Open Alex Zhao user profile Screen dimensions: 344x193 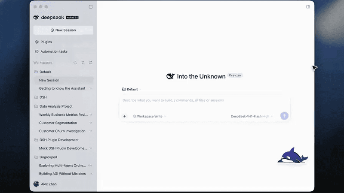(45, 184)
